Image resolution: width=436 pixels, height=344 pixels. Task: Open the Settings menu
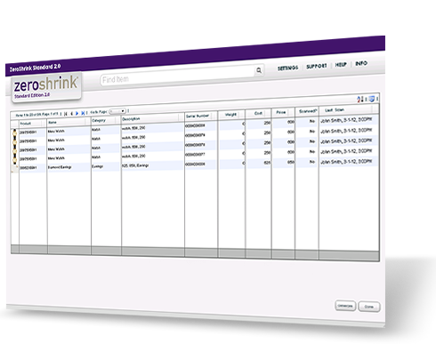(x=287, y=68)
